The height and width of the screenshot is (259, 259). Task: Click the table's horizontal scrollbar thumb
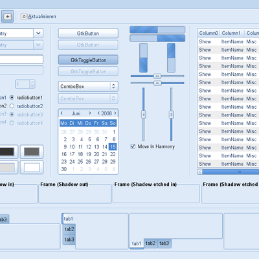[231, 172]
